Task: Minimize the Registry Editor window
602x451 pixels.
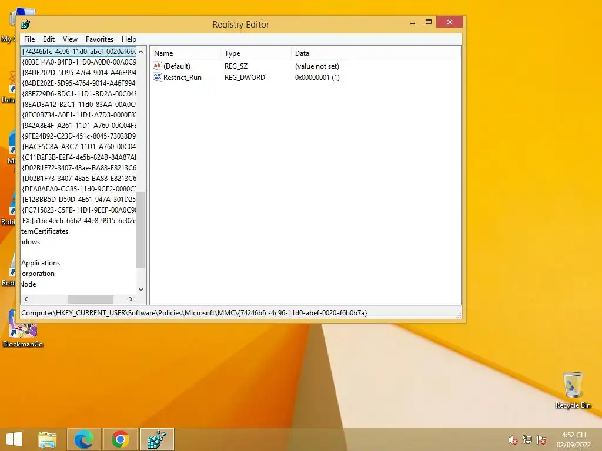Action: click(x=413, y=22)
